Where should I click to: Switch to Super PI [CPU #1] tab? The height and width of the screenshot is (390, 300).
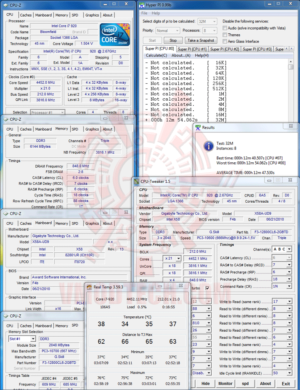192,49
